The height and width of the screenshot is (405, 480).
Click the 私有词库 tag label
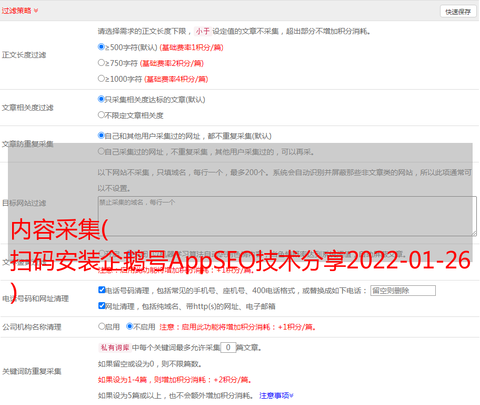click(x=113, y=348)
